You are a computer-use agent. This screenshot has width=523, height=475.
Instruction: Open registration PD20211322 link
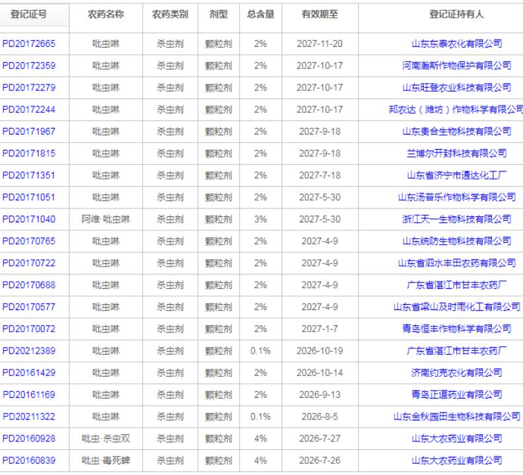tap(28, 417)
